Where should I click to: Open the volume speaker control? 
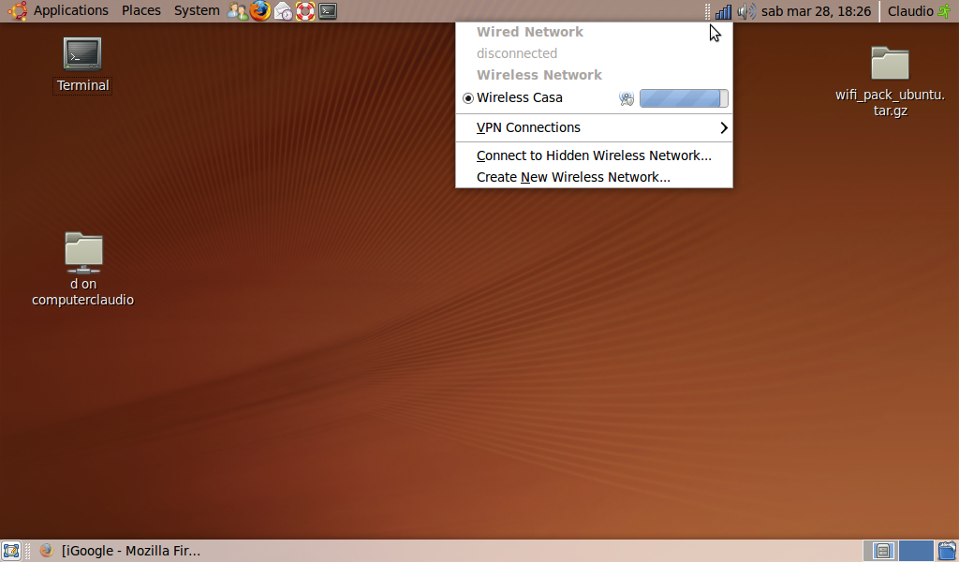(x=746, y=11)
